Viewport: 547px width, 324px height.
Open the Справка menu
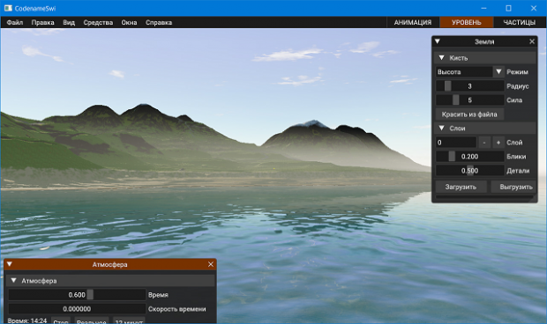click(x=159, y=22)
